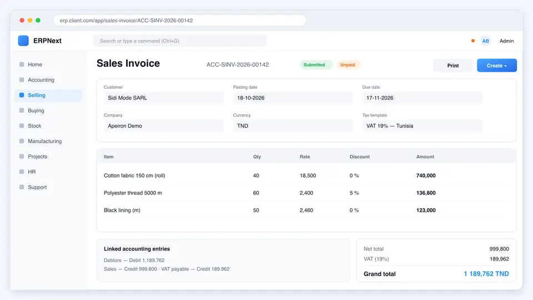The height and width of the screenshot is (300, 533).
Task: Click the Sales Invoice page title
Action: click(x=128, y=63)
